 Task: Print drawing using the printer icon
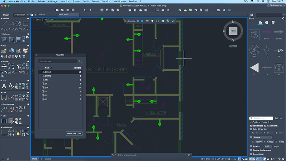102,10
